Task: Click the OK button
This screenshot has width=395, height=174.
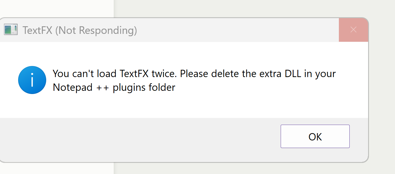Action: coord(315,136)
